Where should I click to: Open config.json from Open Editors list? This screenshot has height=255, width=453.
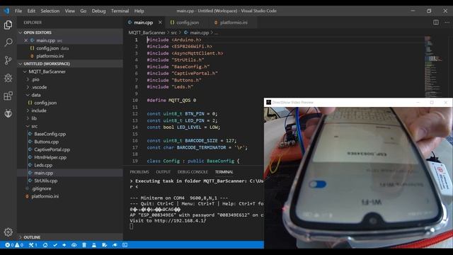click(47, 48)
